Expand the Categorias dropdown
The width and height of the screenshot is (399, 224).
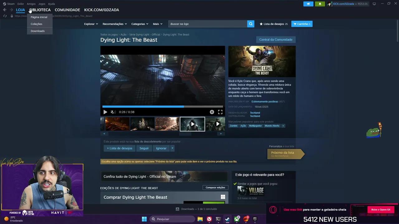140,24
